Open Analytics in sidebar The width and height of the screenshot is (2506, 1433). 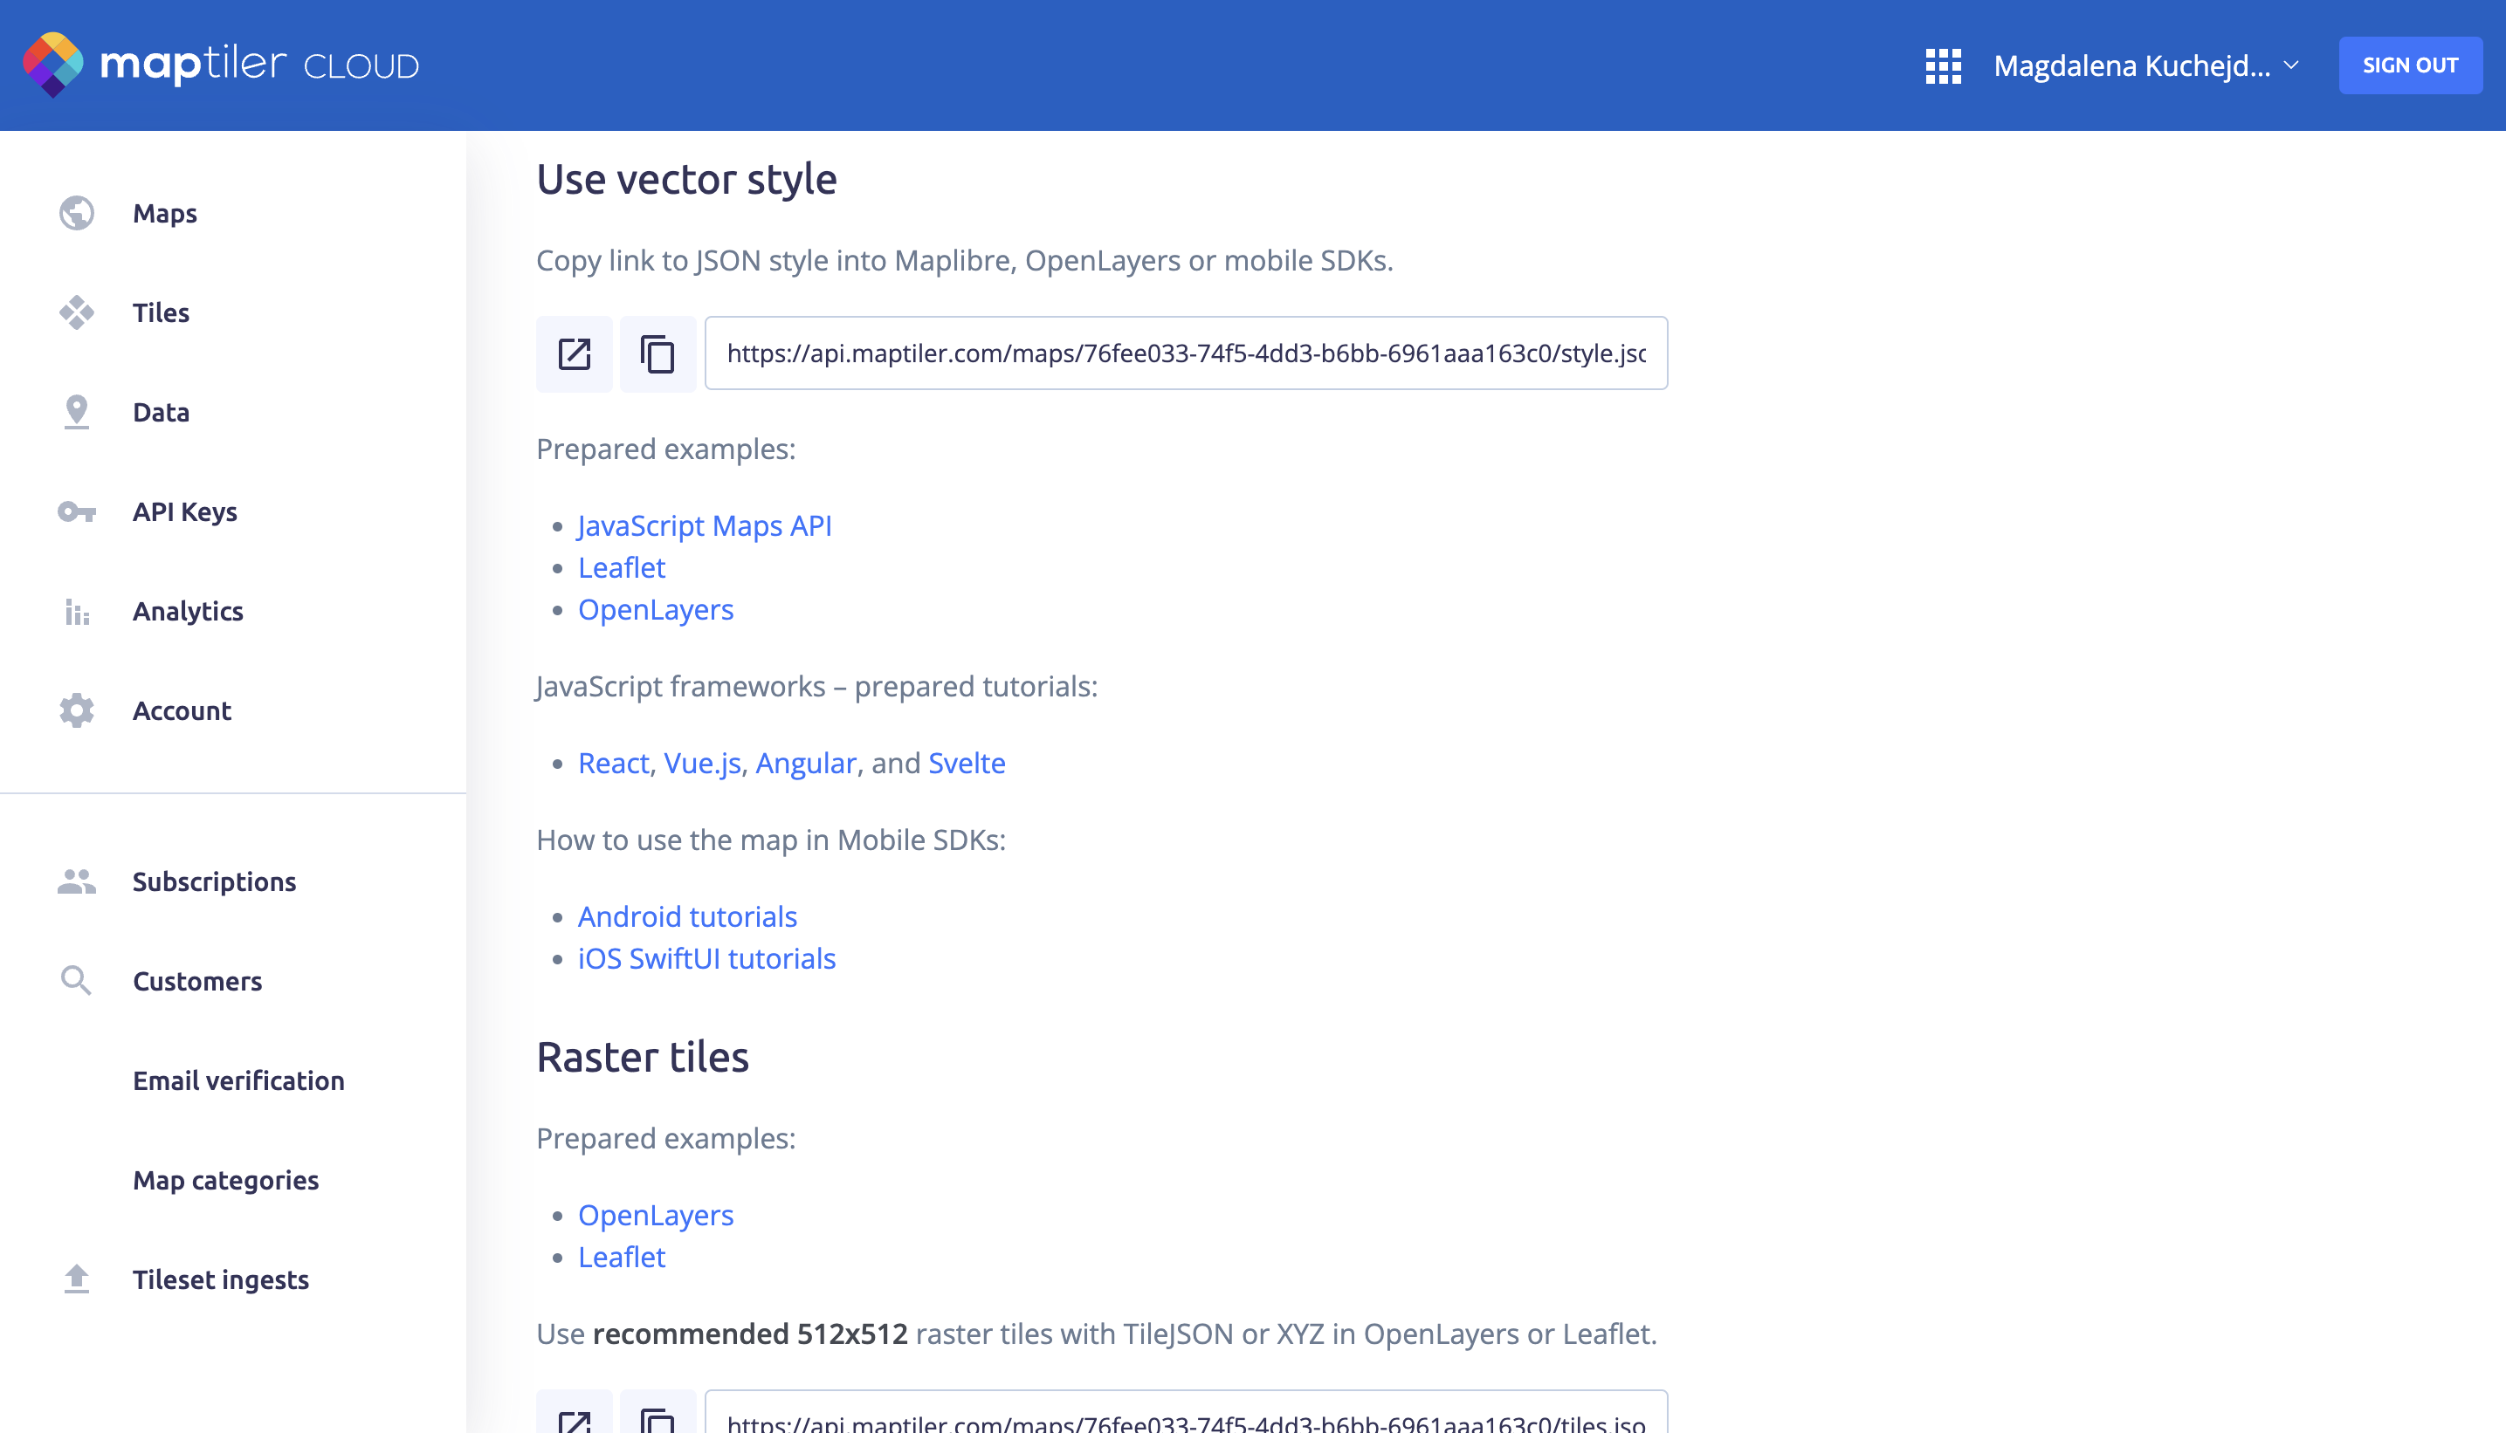188,610
